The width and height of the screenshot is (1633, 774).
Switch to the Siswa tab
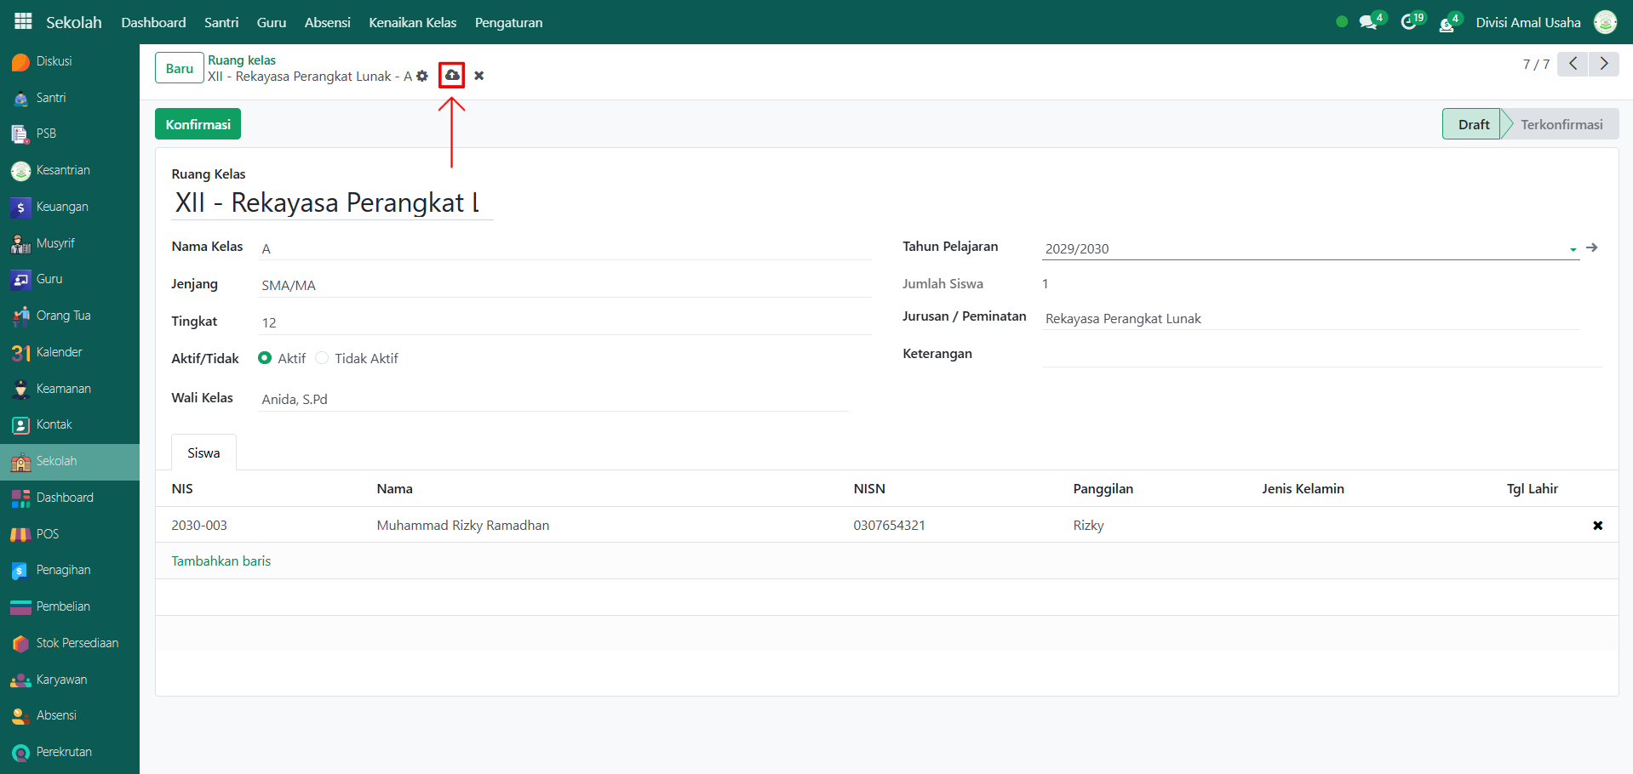tap(203, 453)
